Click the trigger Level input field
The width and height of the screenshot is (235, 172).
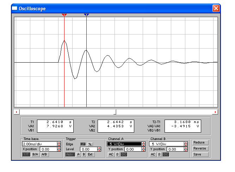pos(88,149)
